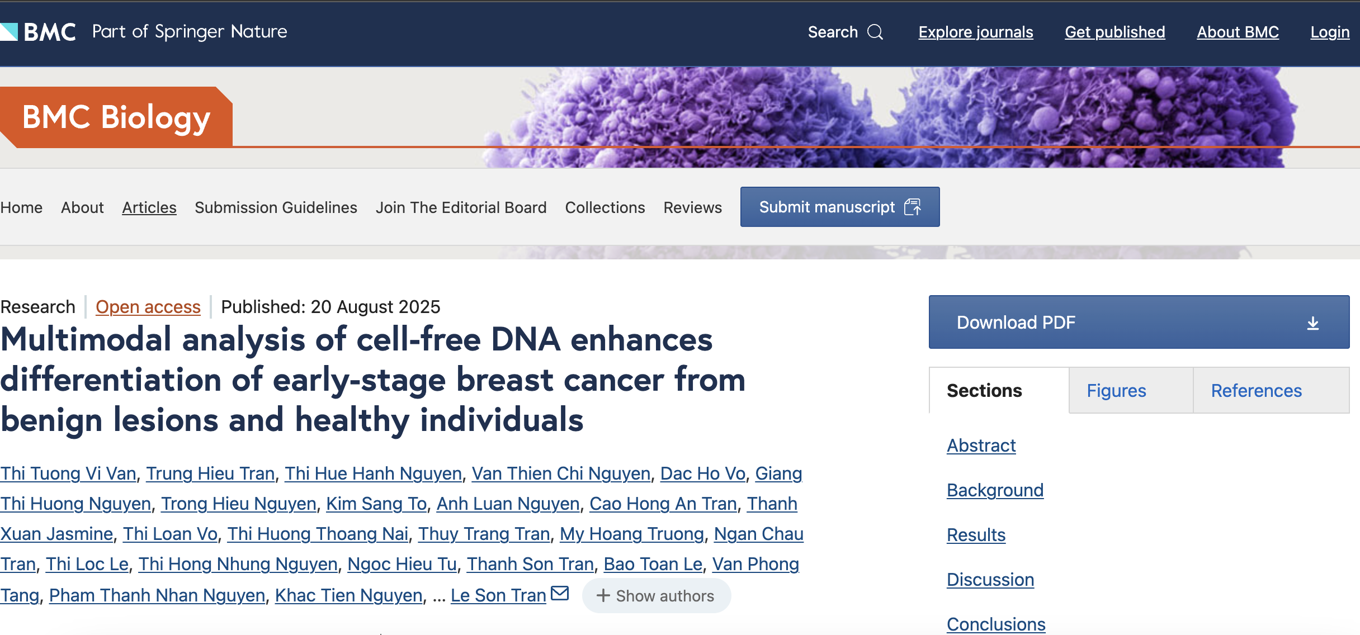Select the Reviews navigation item
Screen dimensions: 1360x635
point(692,207)
